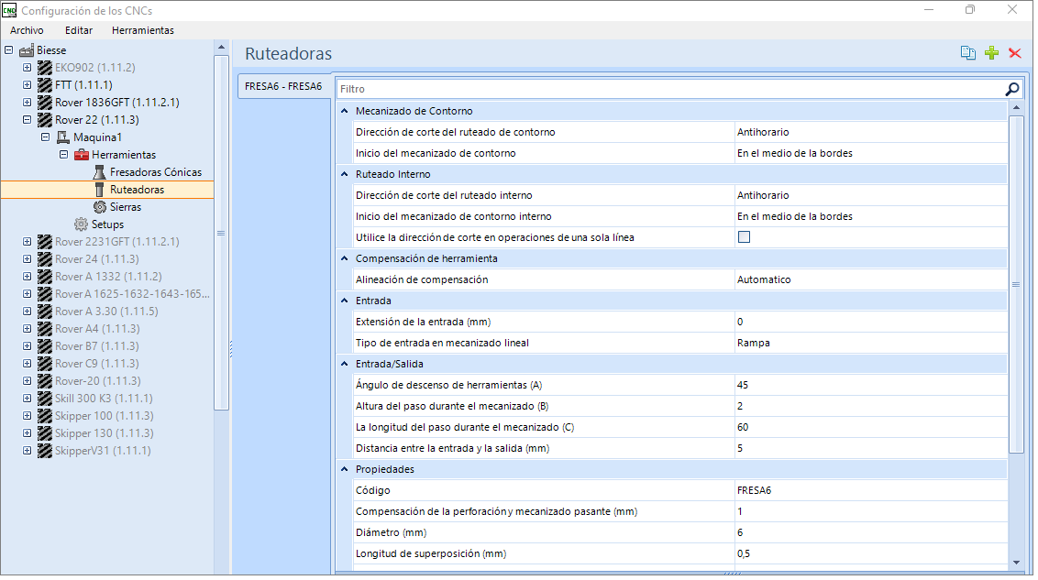Screen dimensions: 1038x580
Task: Collapse the Entrada section
Action: tap(344, 301)
